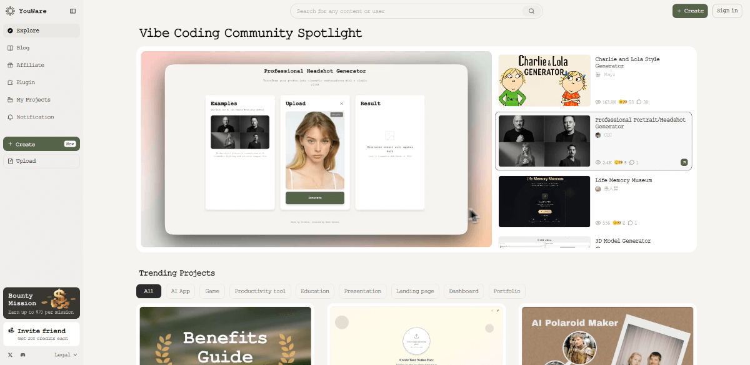The width and height of the screenshot is (750, 365).
Task: Open Notification in the sidebar
Action: 41,117
